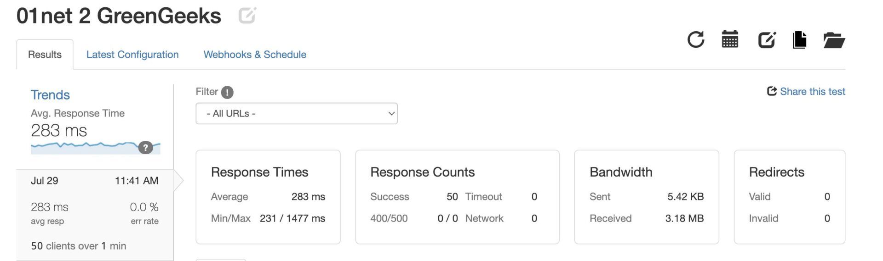The width and height of the screenshot is (883, 261).
Task: Click the Share this test link
Action: pos(813,91)
